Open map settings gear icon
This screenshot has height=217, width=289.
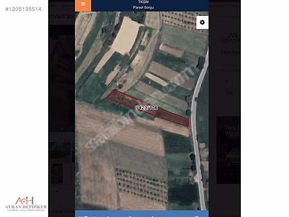pyautogui.click(x=202, y=22)
